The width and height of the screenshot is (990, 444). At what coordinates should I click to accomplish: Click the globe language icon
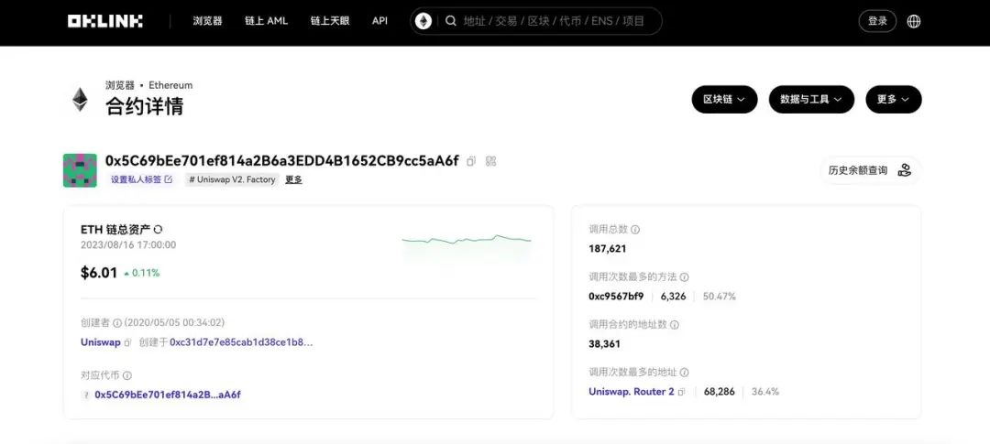pyautogui.click(x=914, y=21)
